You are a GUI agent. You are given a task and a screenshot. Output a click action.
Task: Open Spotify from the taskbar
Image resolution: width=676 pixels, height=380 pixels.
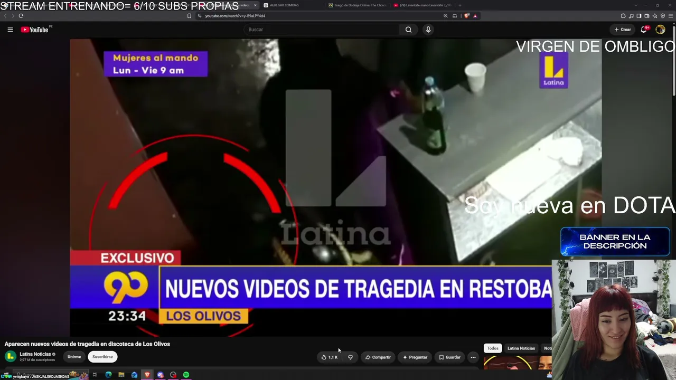click(186, 375)
